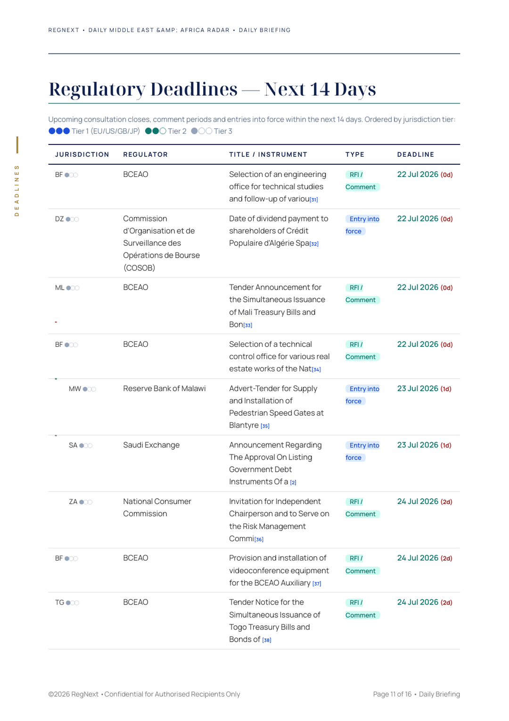Click 'National Consumer Commission' regulator cell
This screenshot has width=509, height=721.
pos(157,508)
